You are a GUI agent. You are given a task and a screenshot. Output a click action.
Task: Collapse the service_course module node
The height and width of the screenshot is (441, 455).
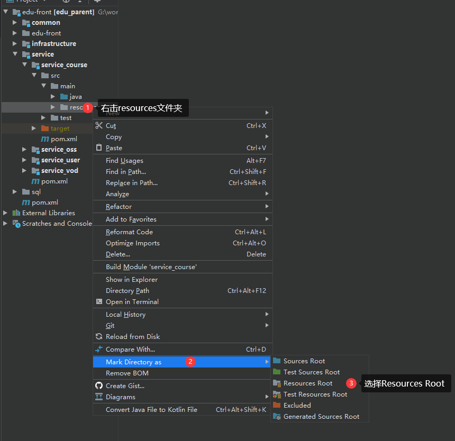pyautogui.click(x=25, y=65)
